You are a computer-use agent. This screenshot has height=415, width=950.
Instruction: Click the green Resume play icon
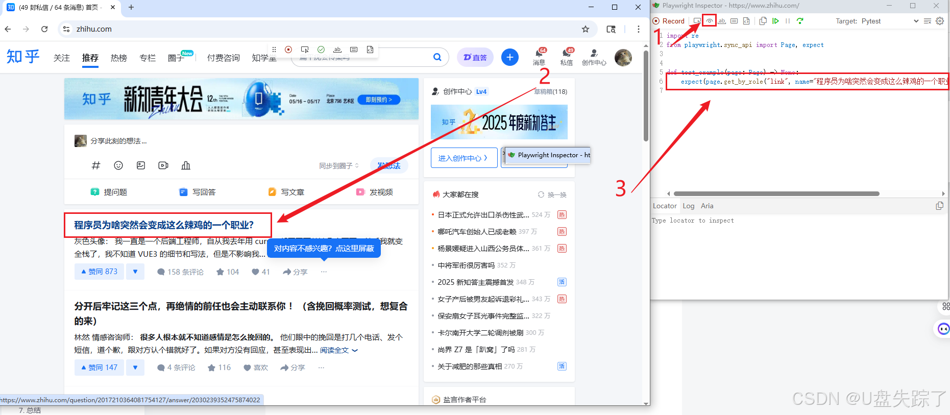(x=775, y=21)
